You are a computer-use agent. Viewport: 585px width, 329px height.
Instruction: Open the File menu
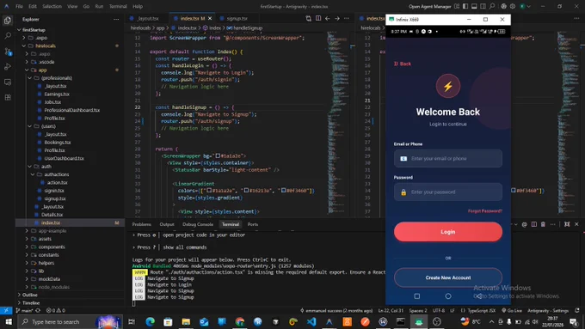pos(20,6)
